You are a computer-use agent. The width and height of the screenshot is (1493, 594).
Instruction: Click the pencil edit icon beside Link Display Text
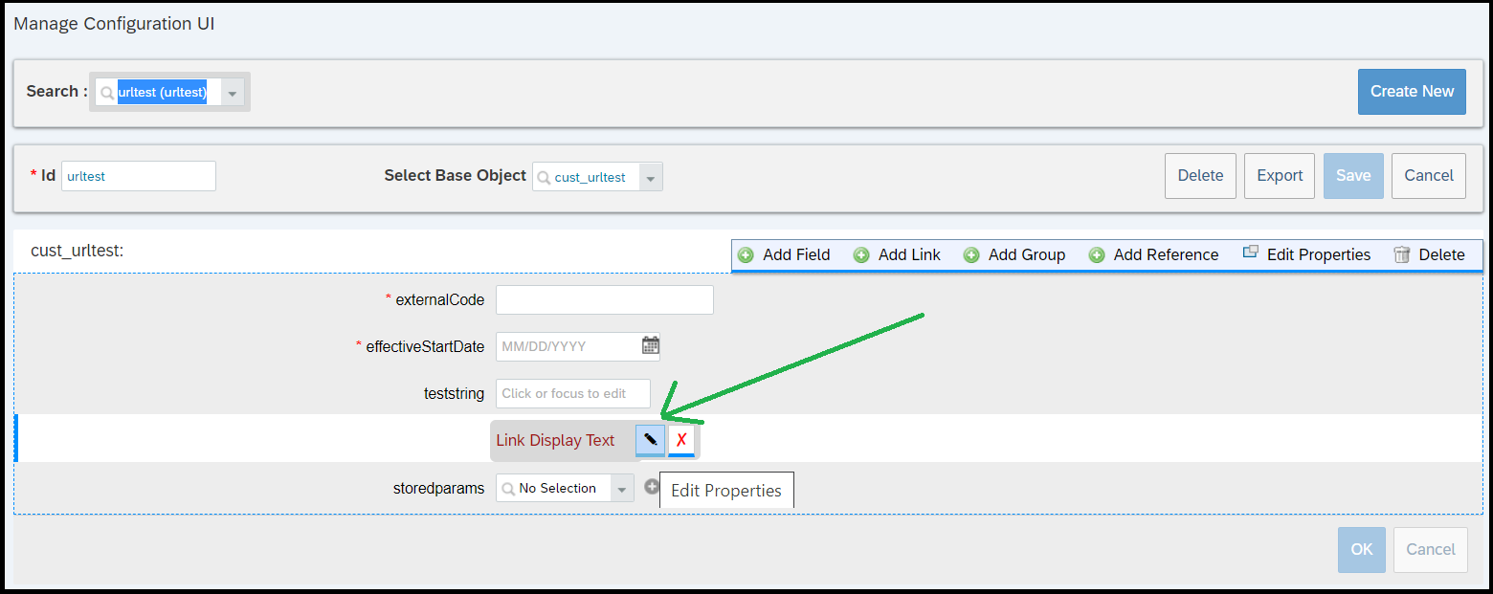point(650,440)
